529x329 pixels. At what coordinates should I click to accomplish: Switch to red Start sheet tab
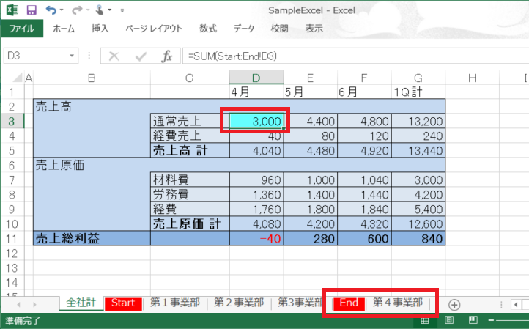(123, 303)
